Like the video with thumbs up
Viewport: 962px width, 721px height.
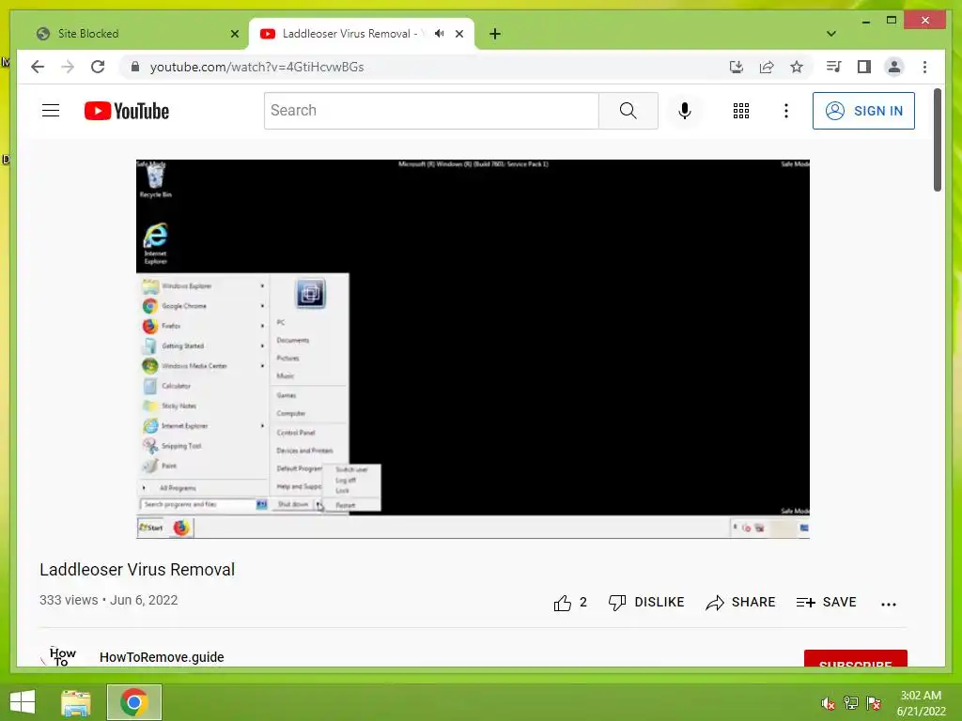(x=570, y=603)
